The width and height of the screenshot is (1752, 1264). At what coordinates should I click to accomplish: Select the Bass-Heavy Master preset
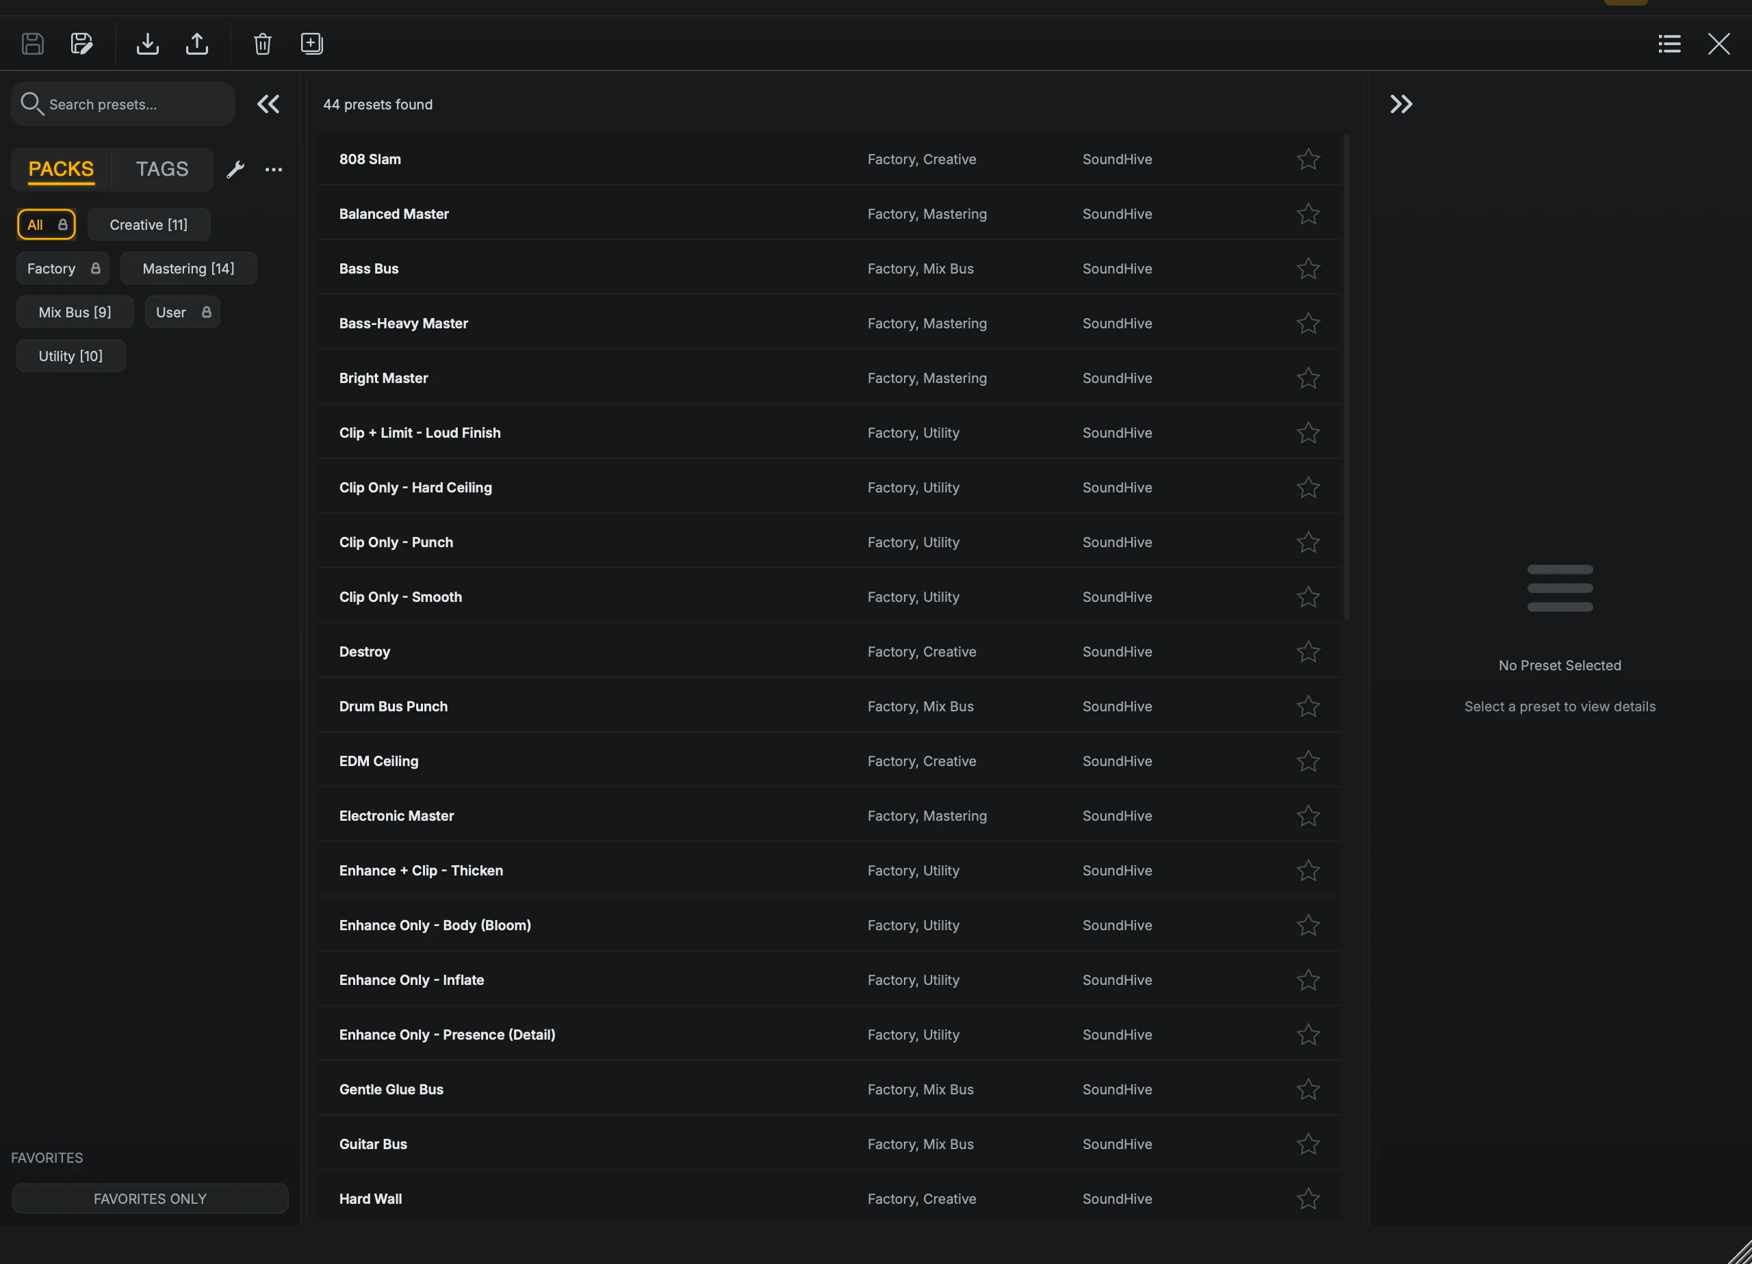829,324
